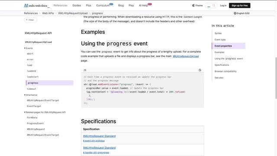
Task: Jump to Examples in article outline
Action: click(x=219, y=52)
